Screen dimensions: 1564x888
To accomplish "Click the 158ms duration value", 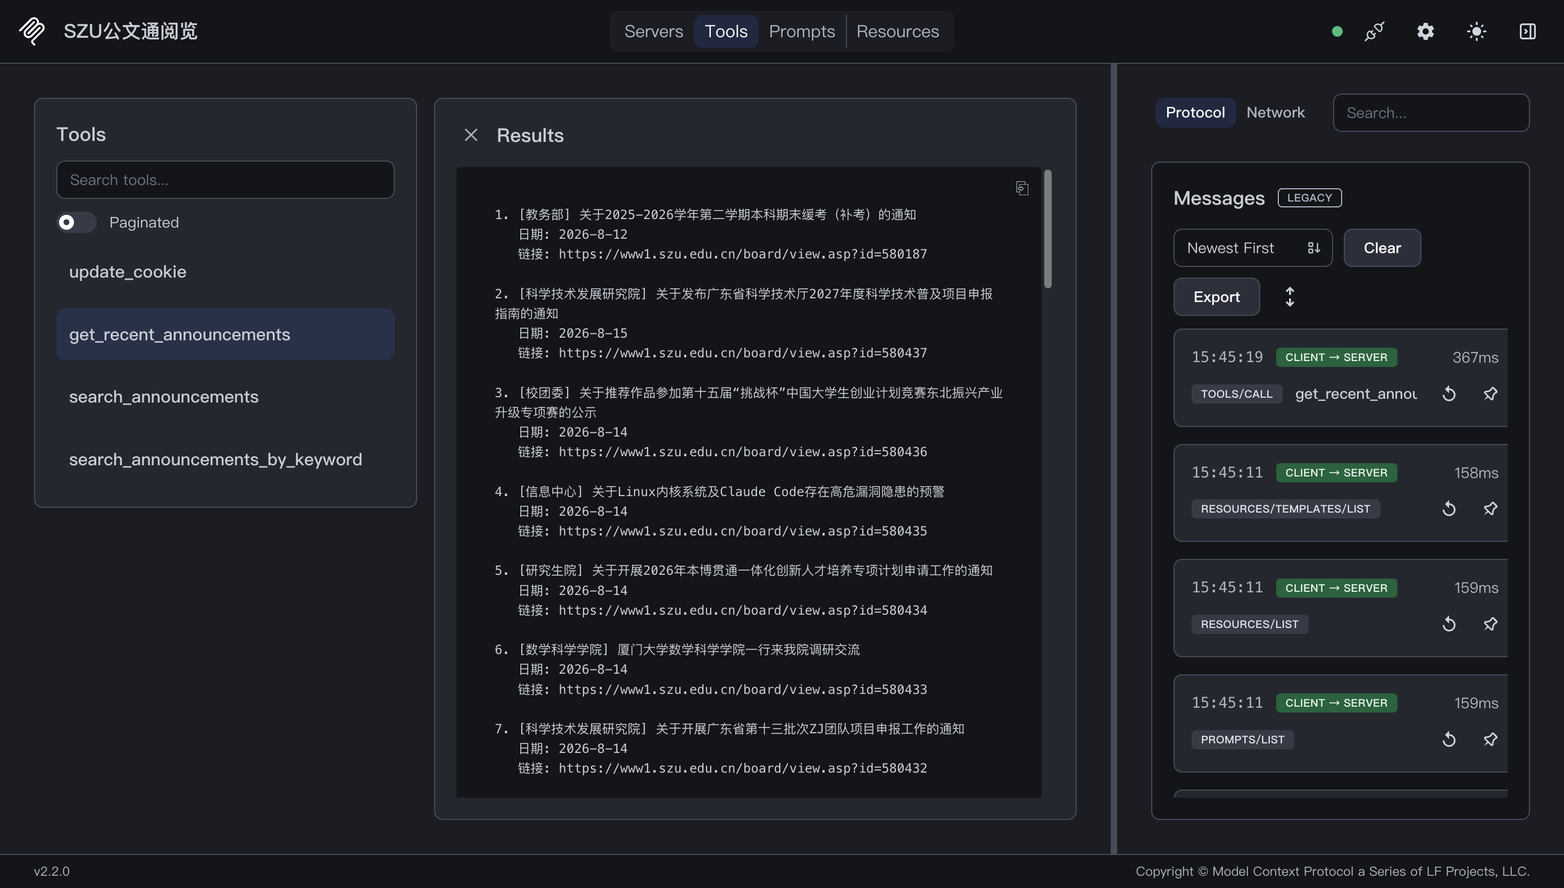I will point(1476,473).
